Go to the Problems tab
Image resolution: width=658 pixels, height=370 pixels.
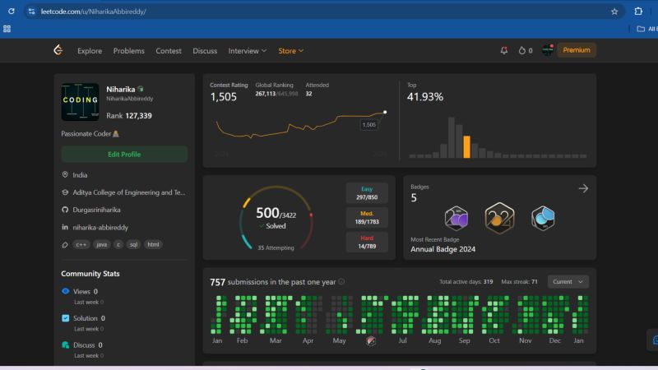point(129,51)
